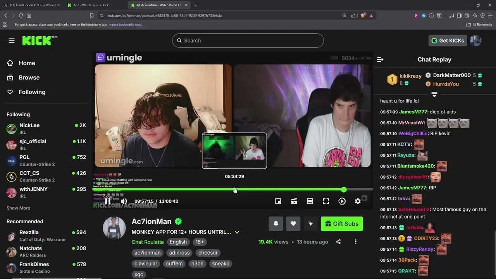
Task: Select the n3on tag
Action: coord(197,263)
